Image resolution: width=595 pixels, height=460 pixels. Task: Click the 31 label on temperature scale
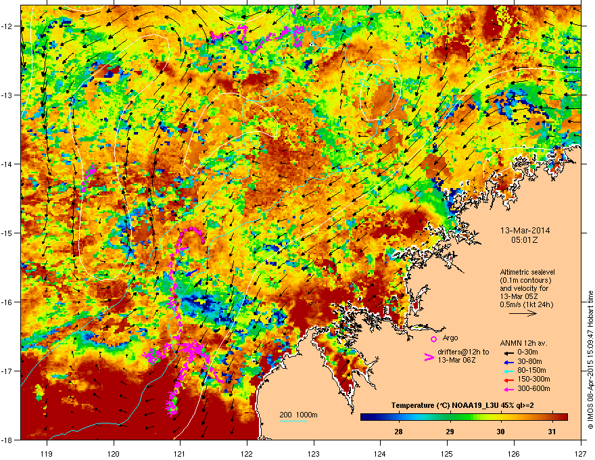coord(552,432)
